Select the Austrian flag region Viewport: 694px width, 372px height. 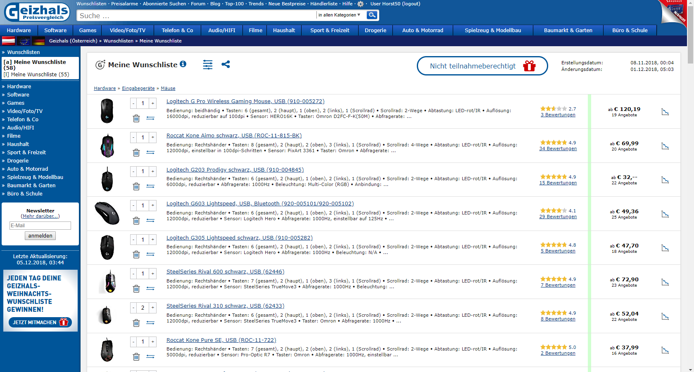(9, 41)
